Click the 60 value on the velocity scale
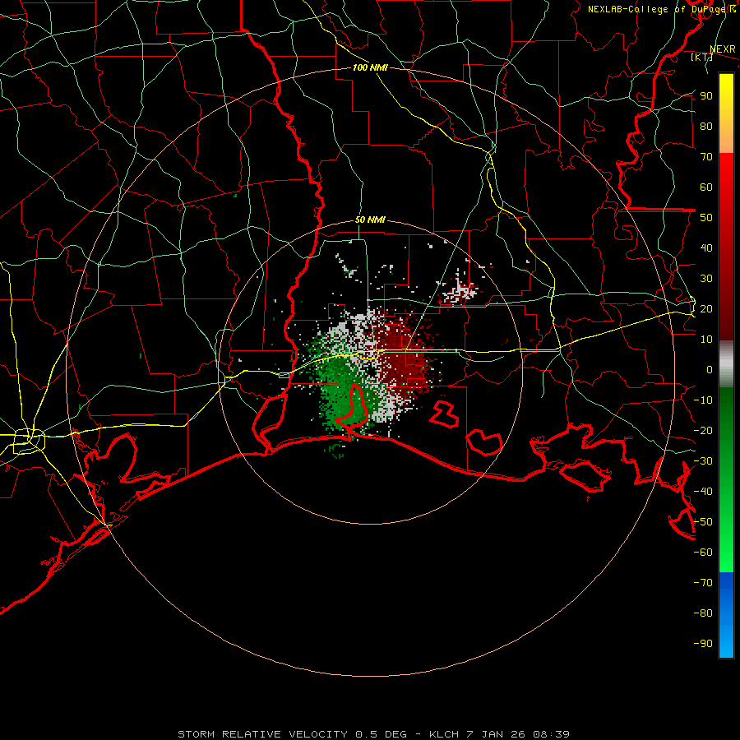Image resolution: width=740 pixels, height=740 pixels. coord(706,187)
